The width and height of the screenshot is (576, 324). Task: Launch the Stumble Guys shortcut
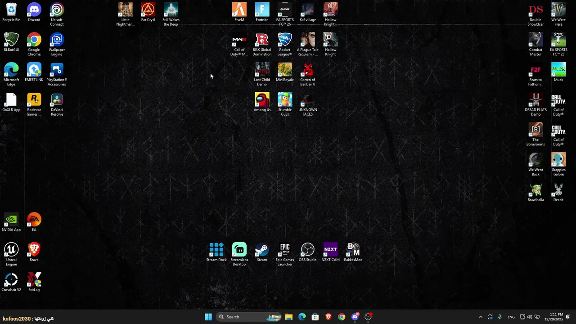click(285, 105)
